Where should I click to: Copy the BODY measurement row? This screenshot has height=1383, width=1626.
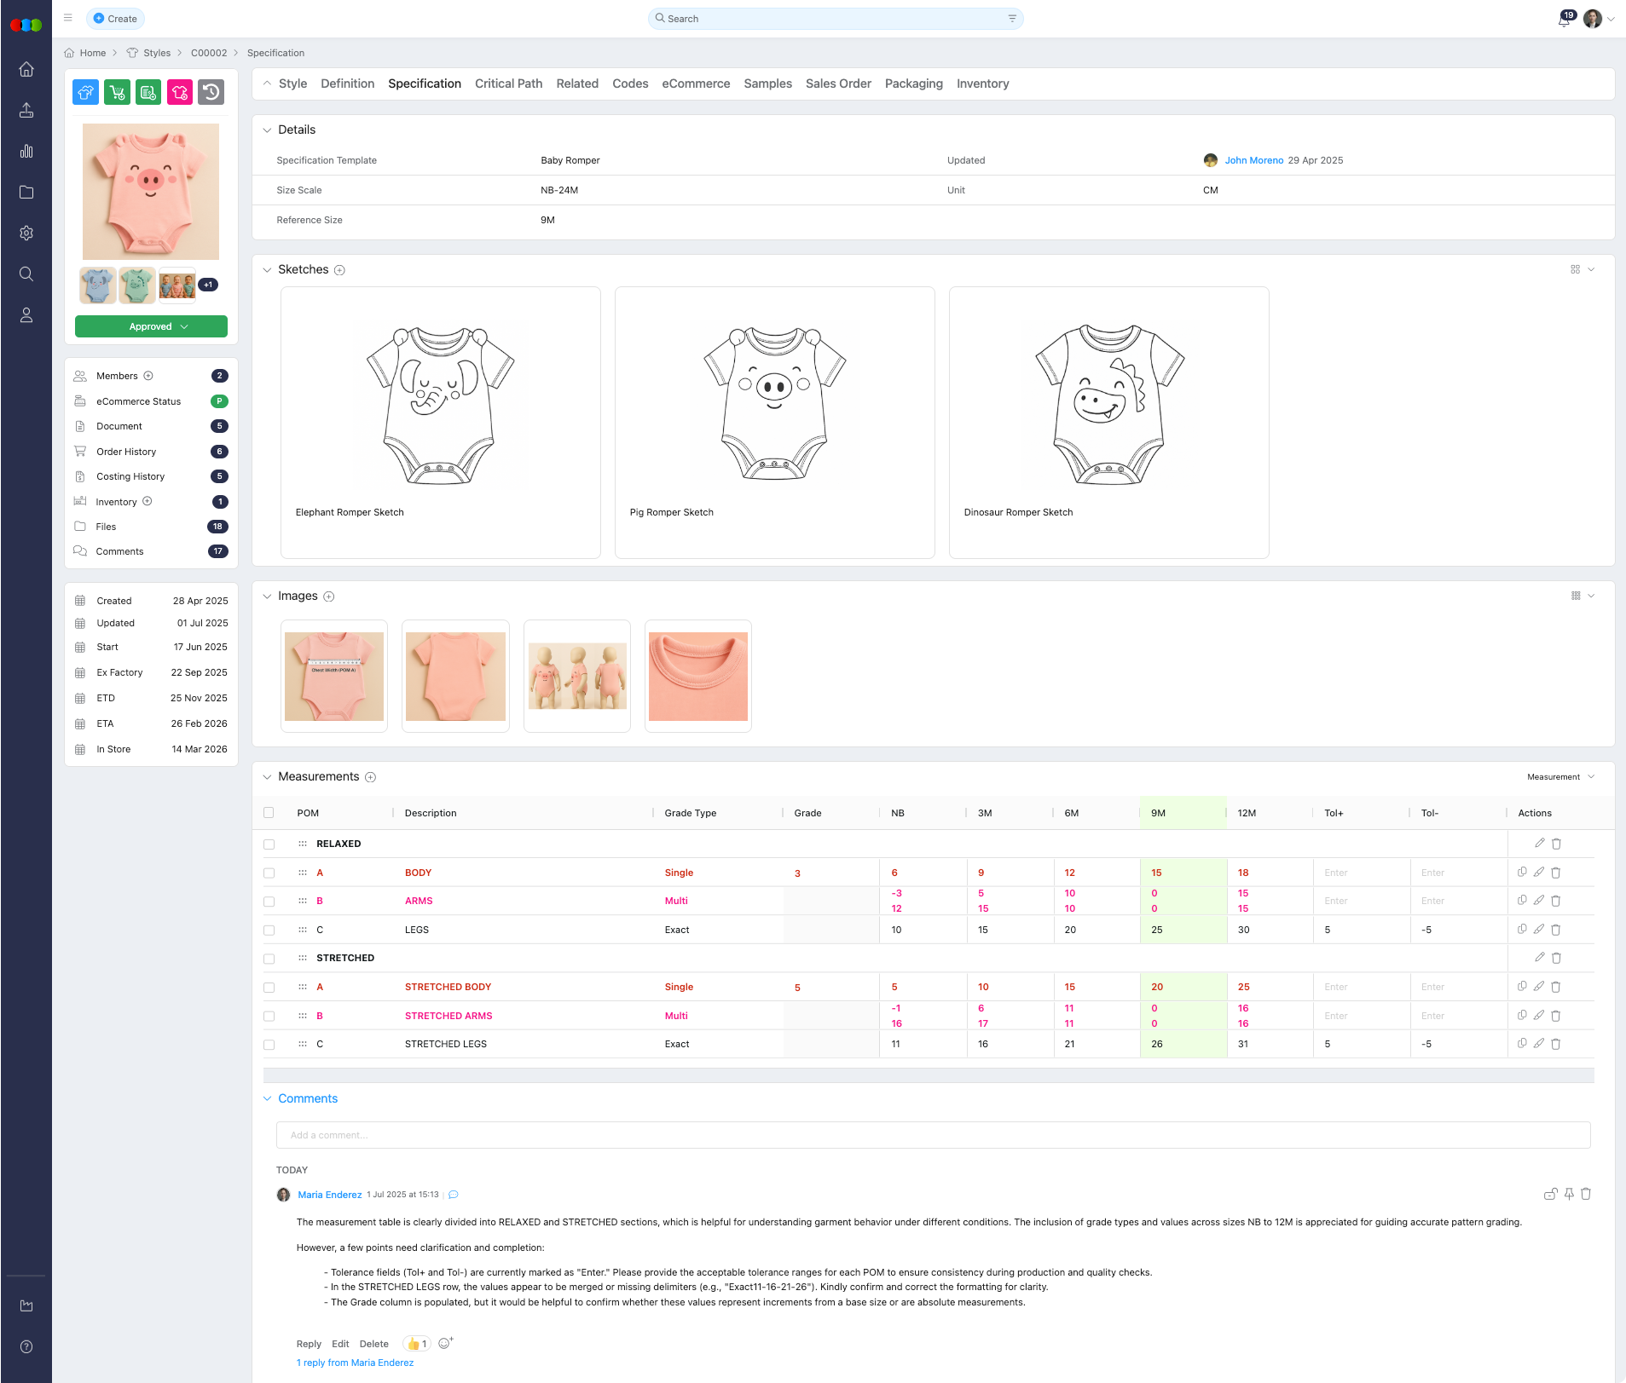pos(1522,872)
